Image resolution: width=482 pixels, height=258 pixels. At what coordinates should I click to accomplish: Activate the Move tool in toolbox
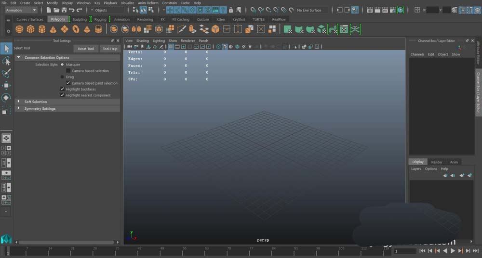(6, 85)
